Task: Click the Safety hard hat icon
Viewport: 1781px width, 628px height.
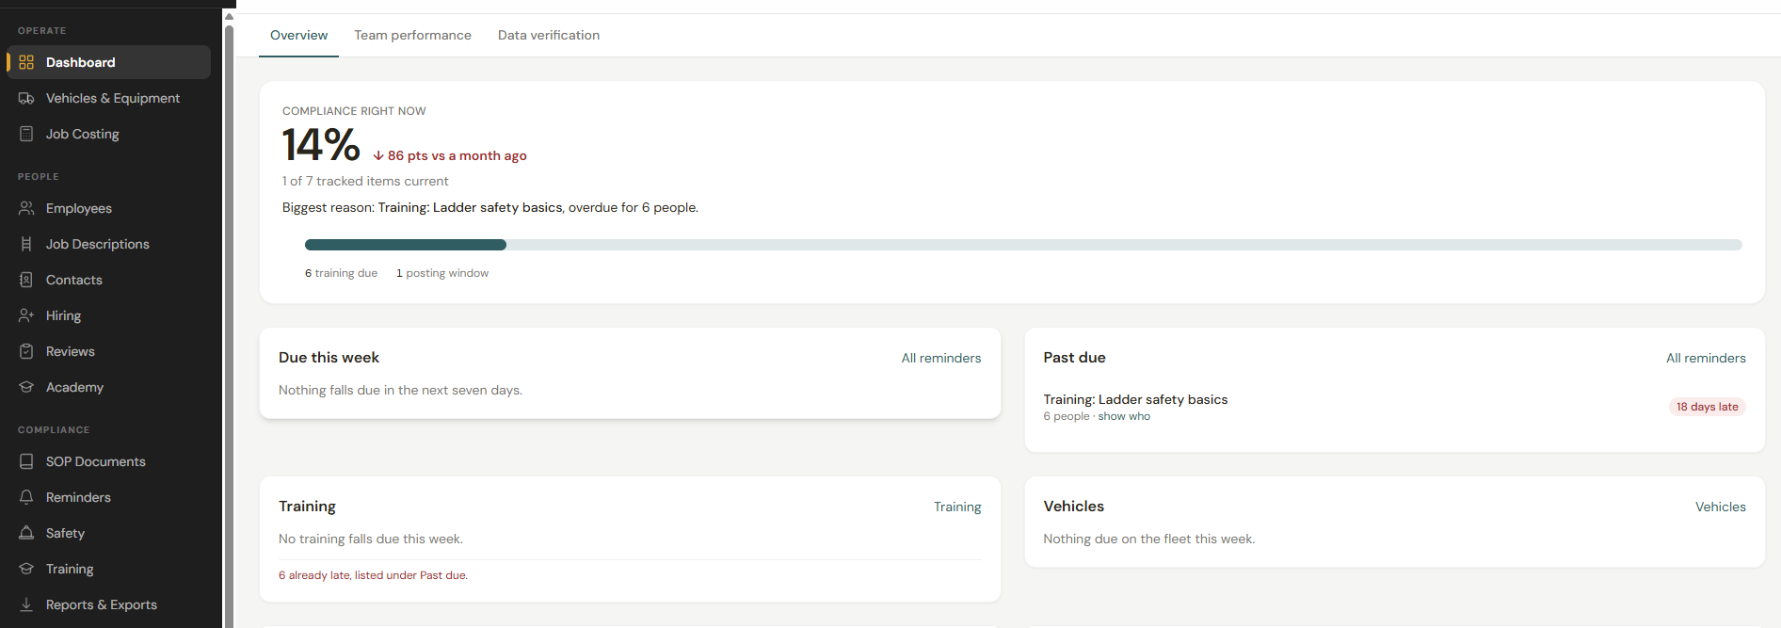Action: point(26,533)
